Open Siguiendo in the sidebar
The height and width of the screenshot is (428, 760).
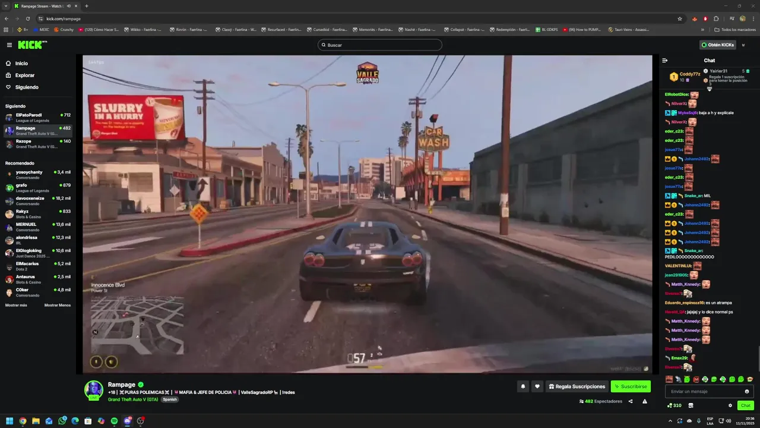click(27, 87)
